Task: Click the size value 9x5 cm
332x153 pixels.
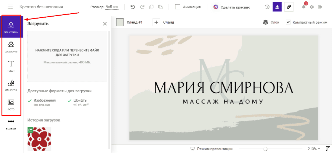Action: pos(112,7)
